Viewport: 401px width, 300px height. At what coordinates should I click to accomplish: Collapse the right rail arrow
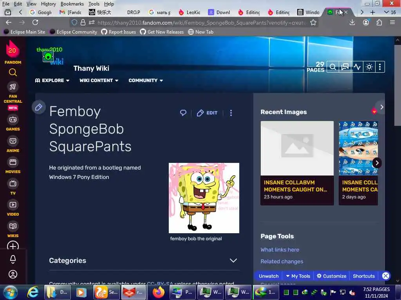[x=381, y=107]
